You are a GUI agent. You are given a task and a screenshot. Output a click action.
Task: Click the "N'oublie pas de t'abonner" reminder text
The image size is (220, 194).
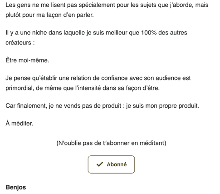[x=111, y=143]
